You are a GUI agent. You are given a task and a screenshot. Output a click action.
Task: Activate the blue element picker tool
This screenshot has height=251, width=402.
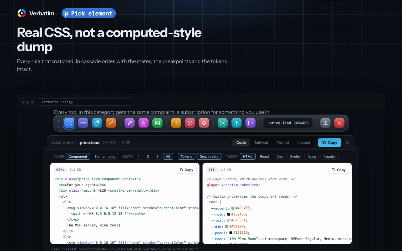(x=69, y=123)
